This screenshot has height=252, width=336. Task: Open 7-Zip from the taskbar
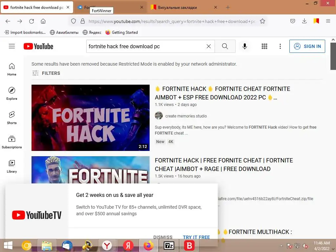169,245
